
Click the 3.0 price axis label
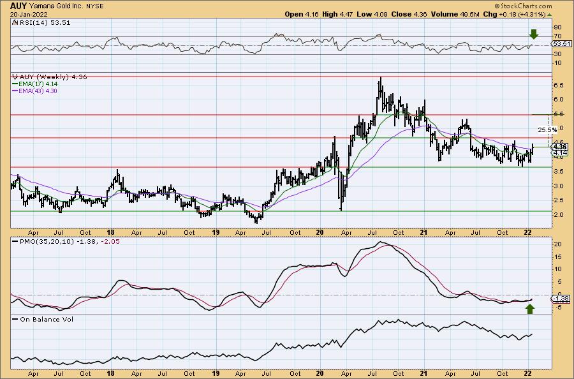(x=558, y=186)
